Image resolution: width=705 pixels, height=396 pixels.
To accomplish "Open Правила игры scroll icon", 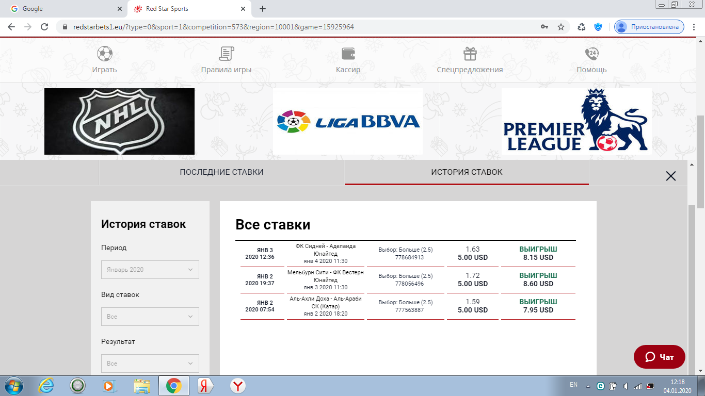I will (226, 54).
